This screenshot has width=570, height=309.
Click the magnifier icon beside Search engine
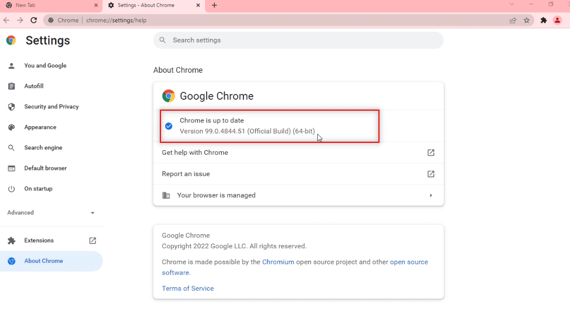11,147
